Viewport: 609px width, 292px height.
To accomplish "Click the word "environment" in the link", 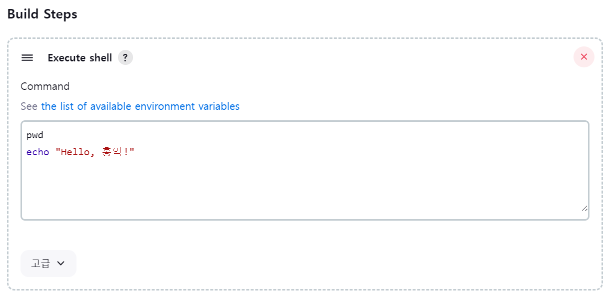I will click(x=166, y=106).
